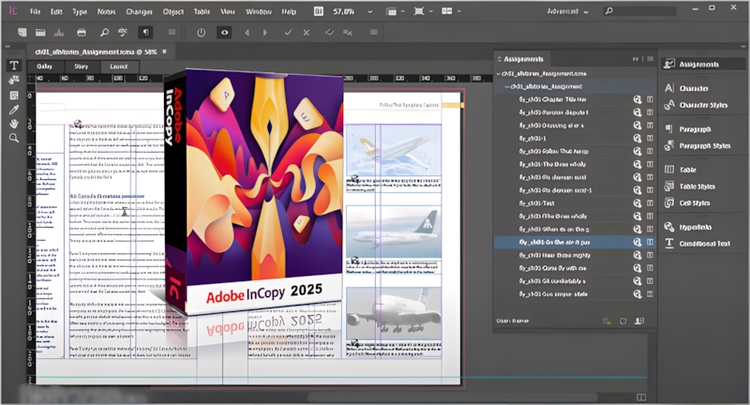Click status icon on the first story row
The height and width of the screenshot is (405, 750).
coord(637,99)
